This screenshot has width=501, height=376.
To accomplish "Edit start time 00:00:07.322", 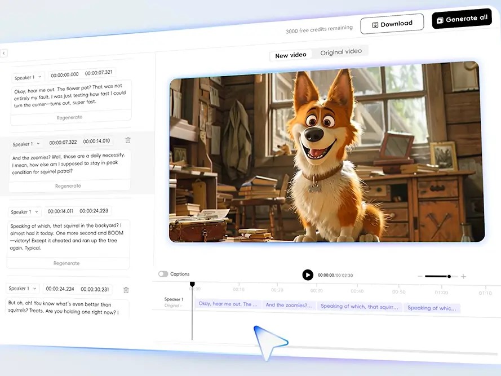I will coord(63,142).
